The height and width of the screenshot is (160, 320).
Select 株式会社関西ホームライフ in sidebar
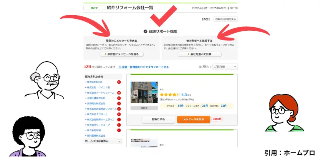(x=101, y=120)
